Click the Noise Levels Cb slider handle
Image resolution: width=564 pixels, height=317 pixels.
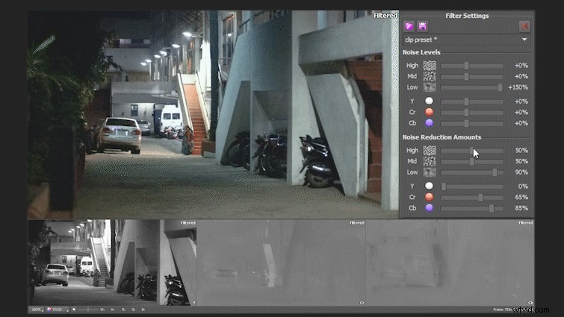click(467, 123)
